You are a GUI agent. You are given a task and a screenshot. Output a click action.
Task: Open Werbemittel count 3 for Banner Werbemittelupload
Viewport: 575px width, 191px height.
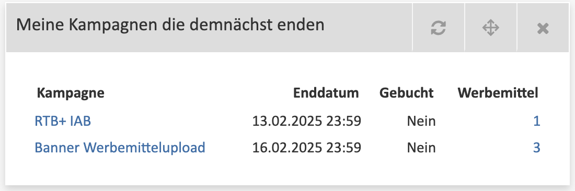pyautogui.click(x=536, y=148)
